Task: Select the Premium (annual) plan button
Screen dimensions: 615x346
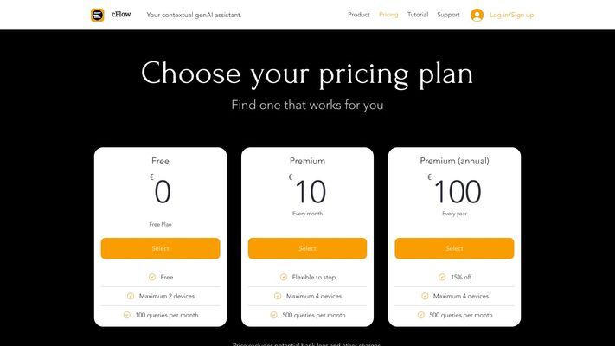Action: 454,248
